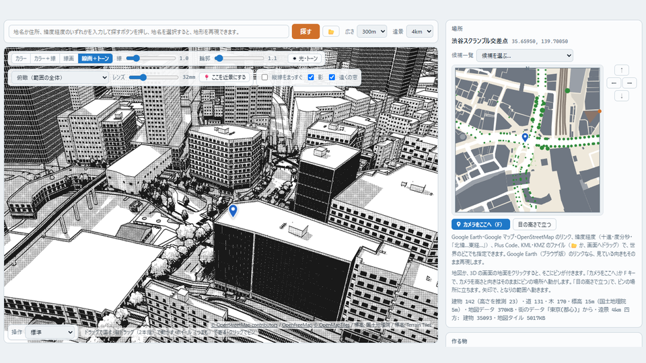Click the orange 探す search button

coord(306,32)
